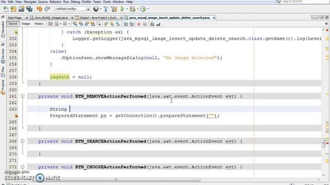Click the horizontal editor scrollbar
Viewport: 330px width, 185px height.
[x=116, y=179]
